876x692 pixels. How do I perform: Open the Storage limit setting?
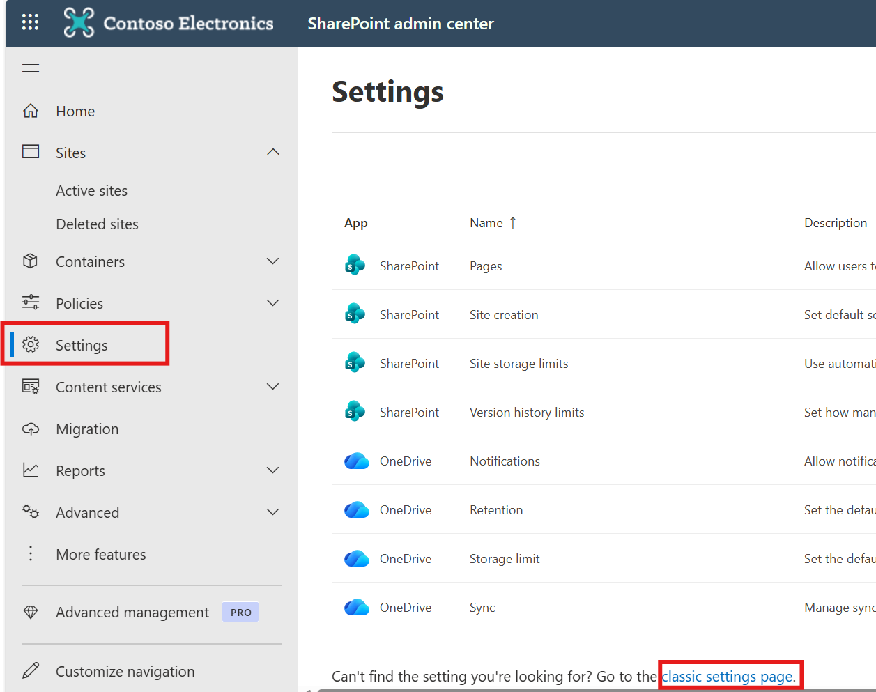point(505,559)
